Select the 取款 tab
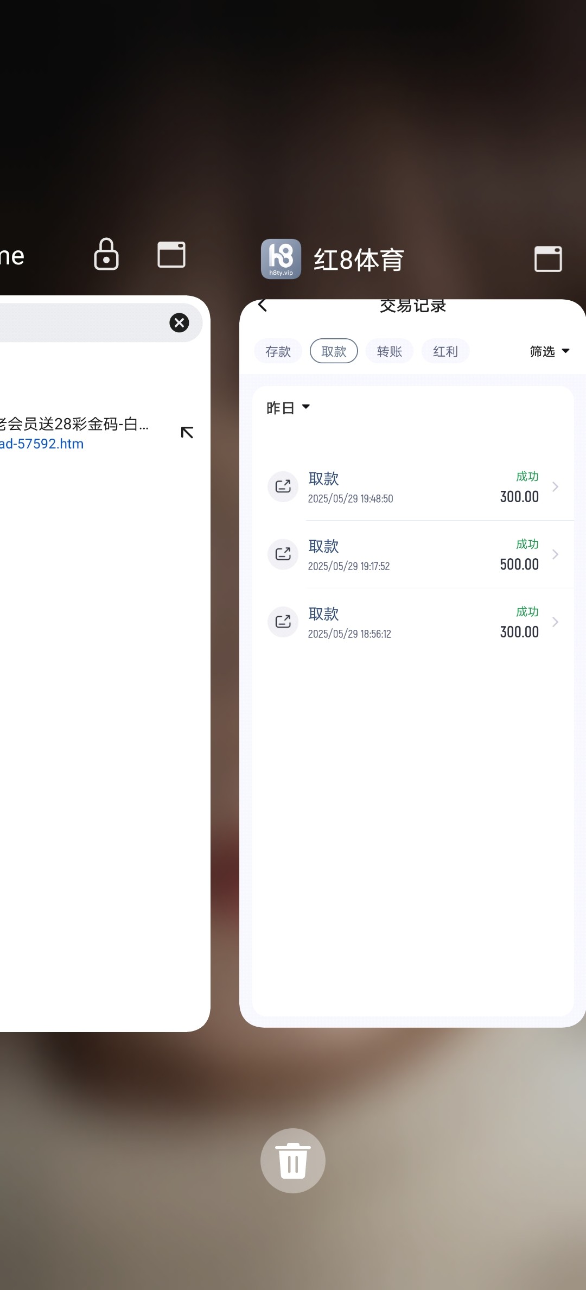 coord(334,351)
